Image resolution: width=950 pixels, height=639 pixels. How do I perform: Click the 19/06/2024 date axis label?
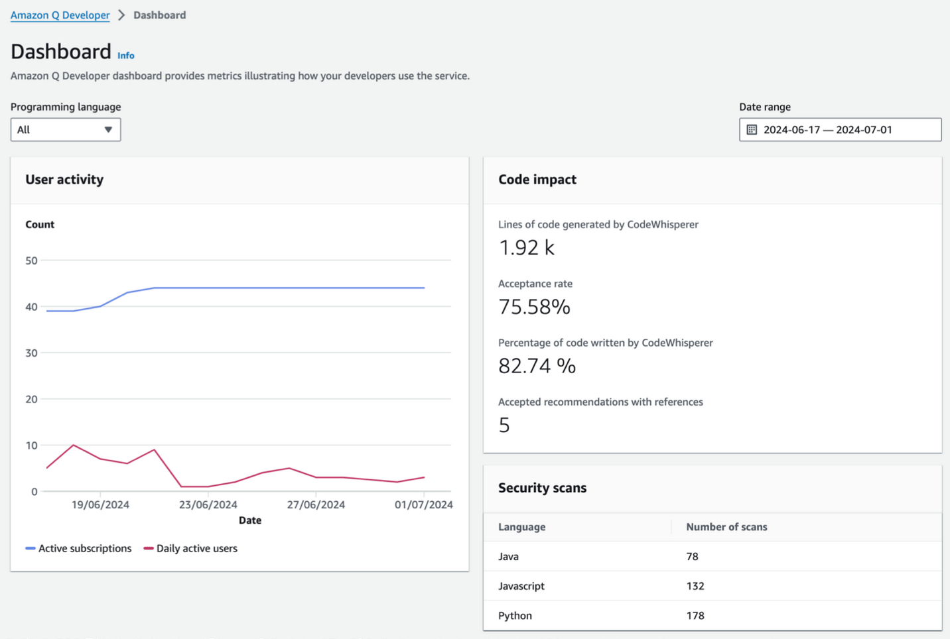click(100, 504)
